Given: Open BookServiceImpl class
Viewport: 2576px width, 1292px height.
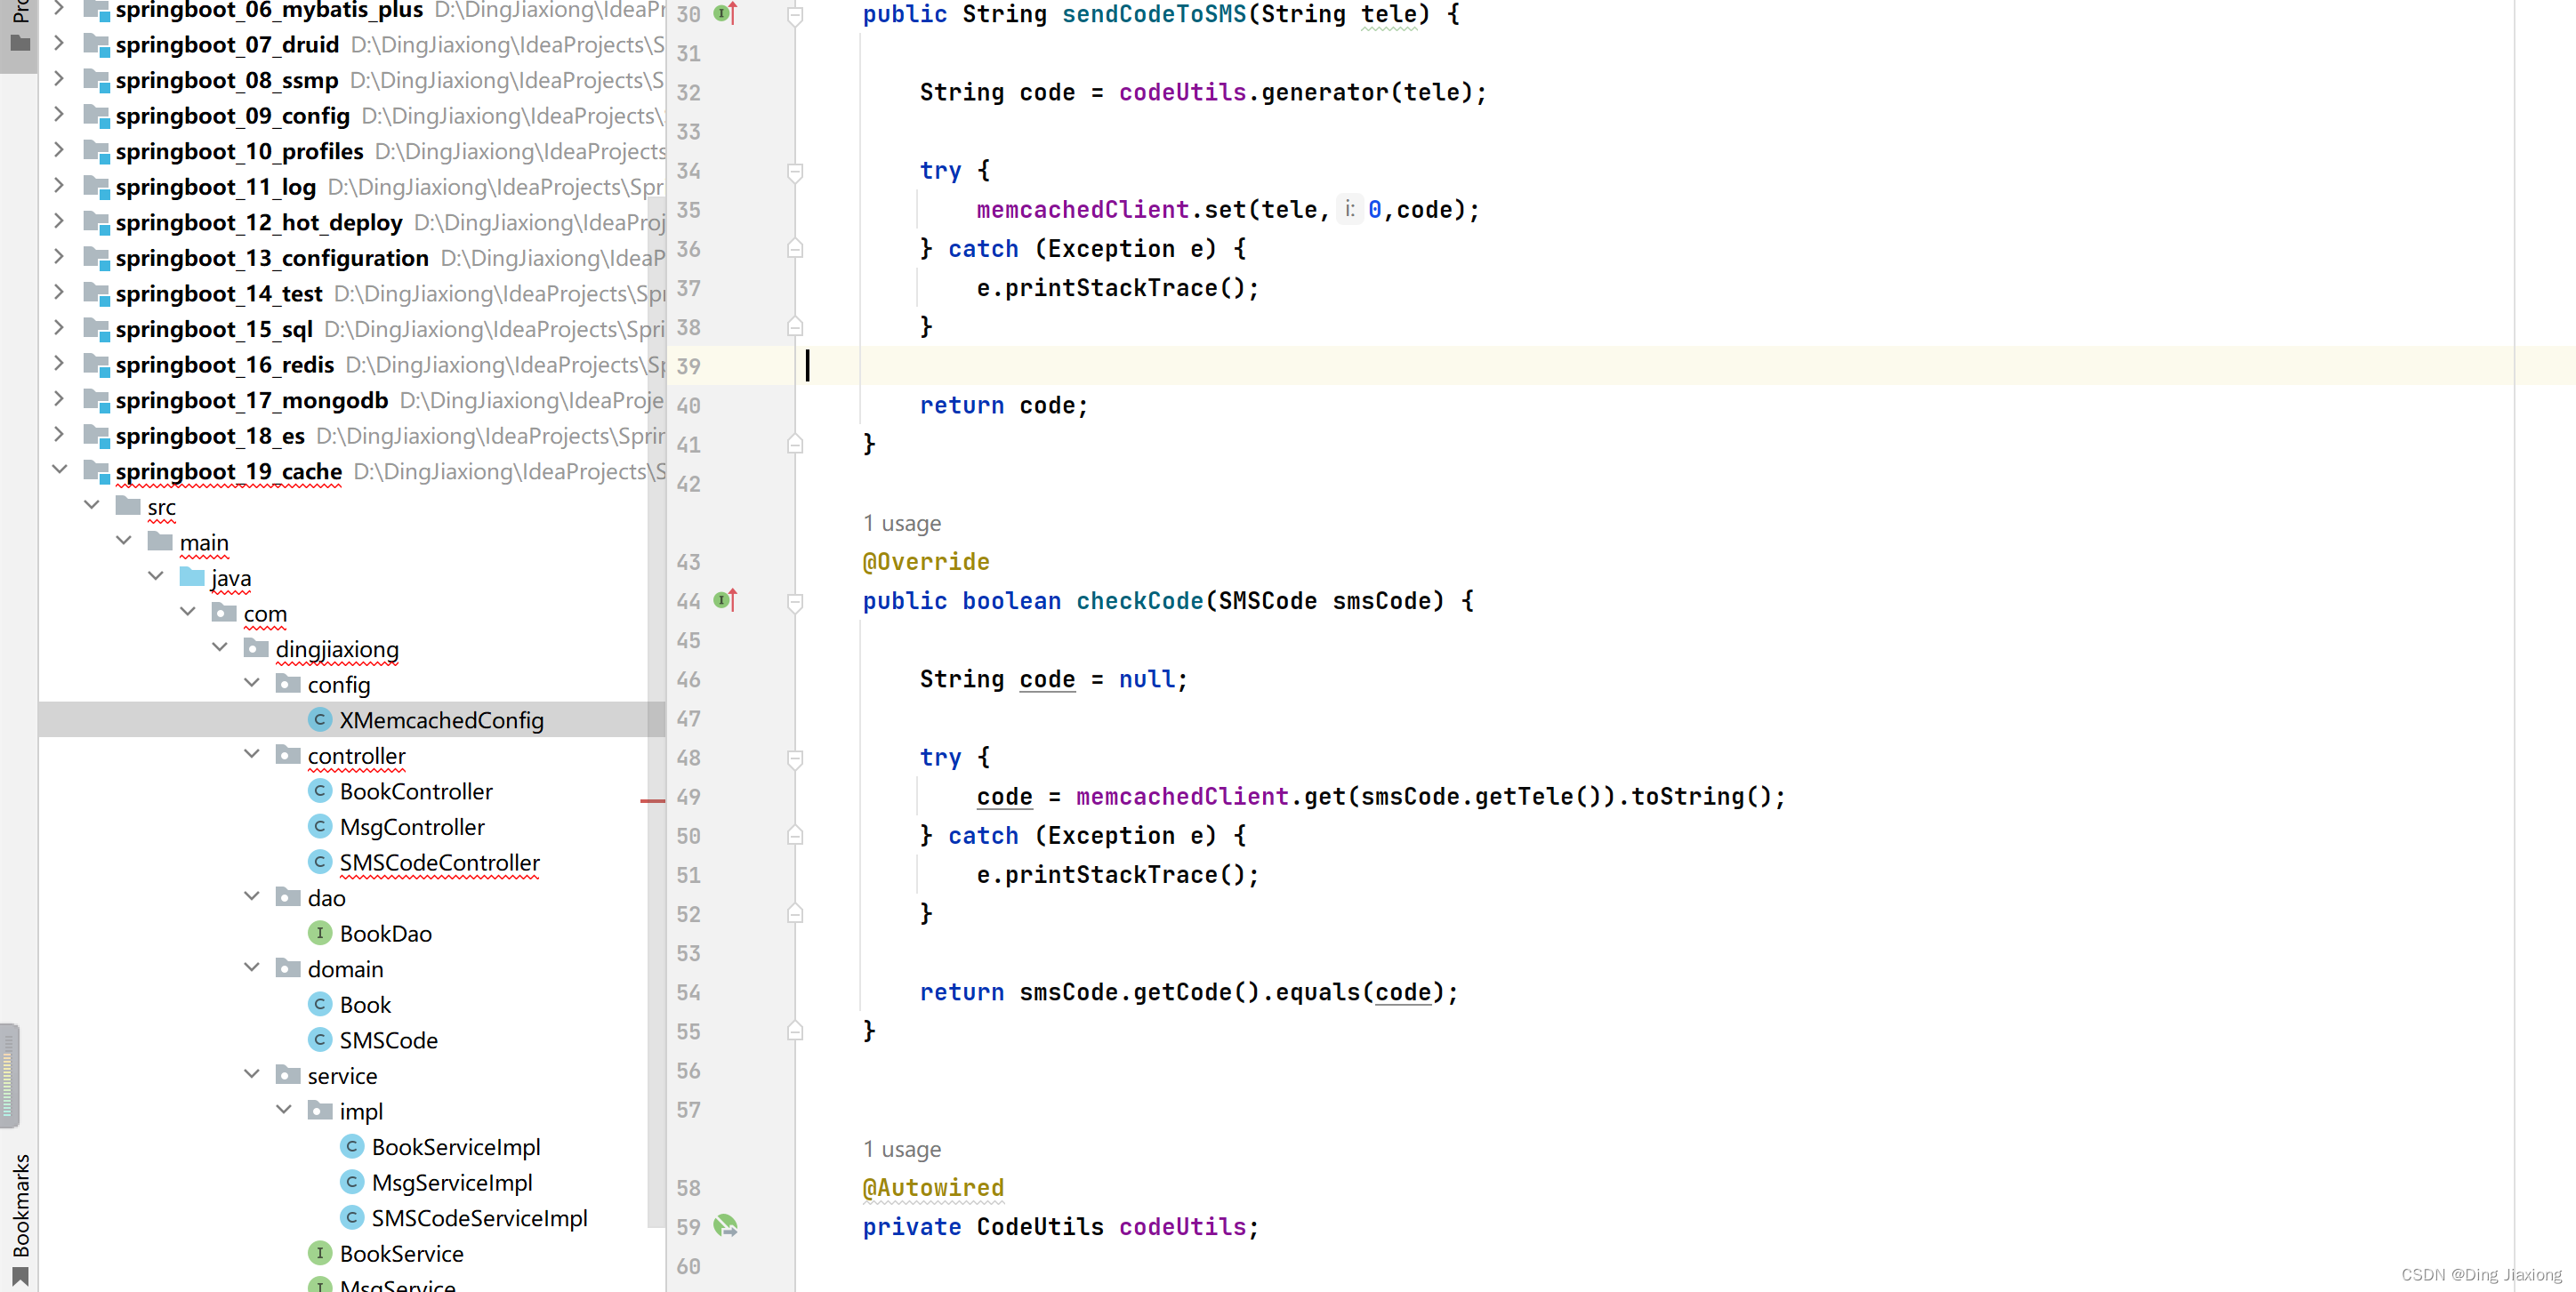Looking at the screenshot, I should tap(455, 1147).
